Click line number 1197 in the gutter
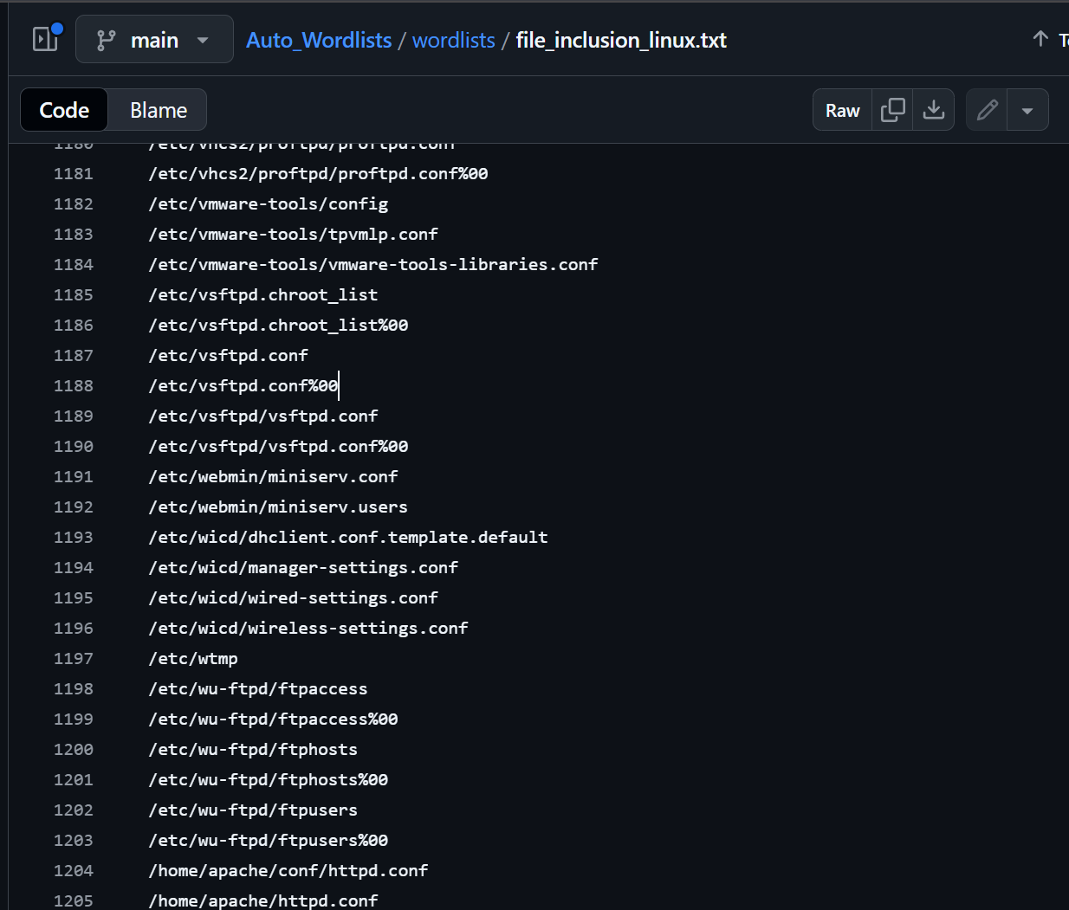Screen dimensions: 1069x910 tap(73, 658)
